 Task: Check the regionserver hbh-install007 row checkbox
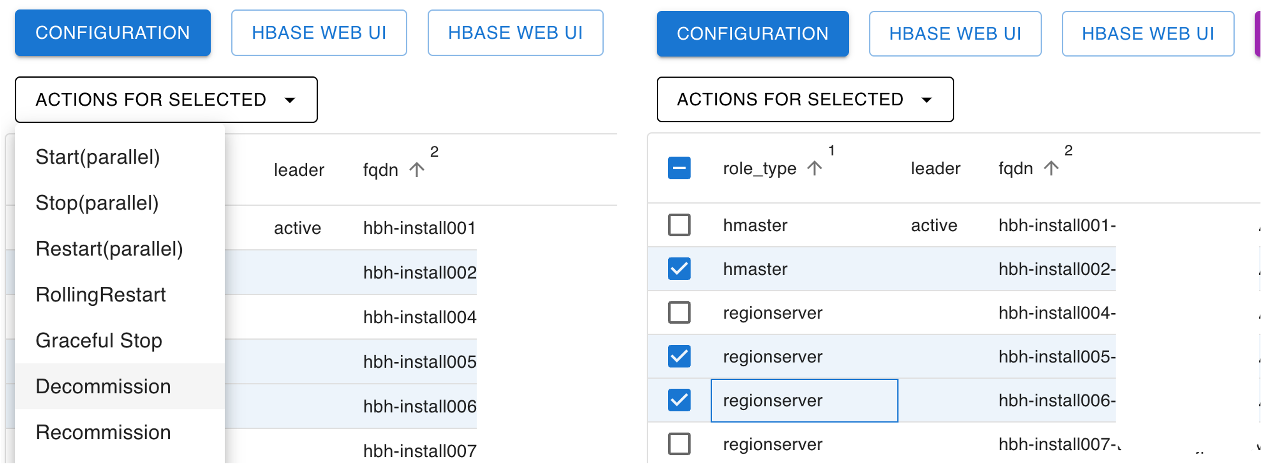coord(679,444)
